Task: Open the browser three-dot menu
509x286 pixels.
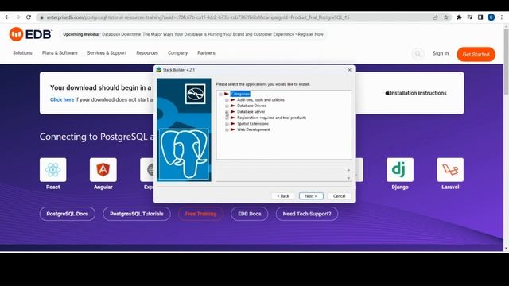Action: [502, 17]
